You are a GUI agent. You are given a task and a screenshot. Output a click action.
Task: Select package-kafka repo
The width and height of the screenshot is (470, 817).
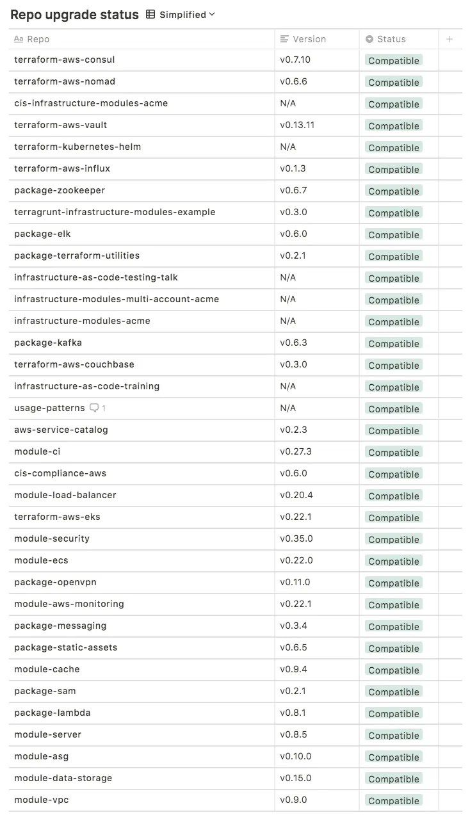tap(48, 343)
